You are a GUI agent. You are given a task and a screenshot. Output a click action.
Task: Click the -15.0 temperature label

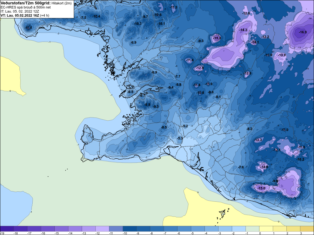click(x=262, y=188)
